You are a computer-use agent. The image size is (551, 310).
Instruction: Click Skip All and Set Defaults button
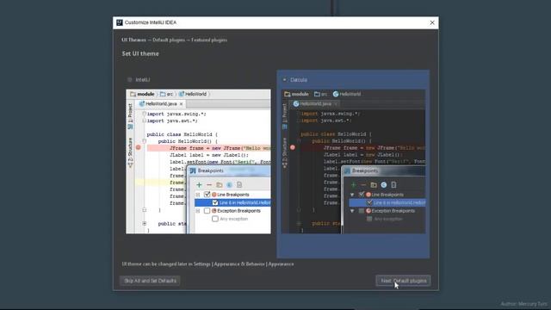click(x=151, y=281)
